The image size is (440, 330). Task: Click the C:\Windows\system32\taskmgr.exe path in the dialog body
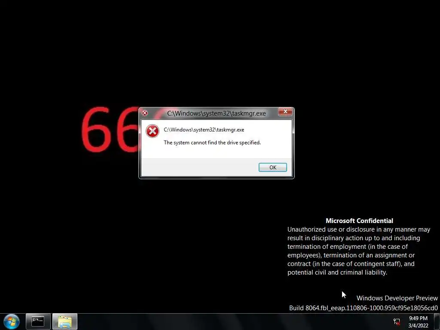click(x=204, y=130)
